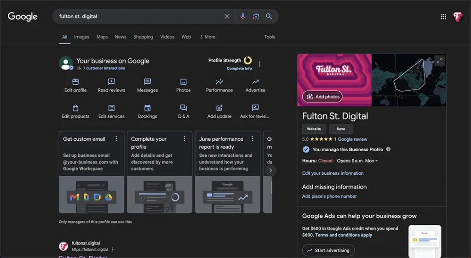Image resolution: width=471 pixels, height=258 pixels.
Task: Open Terms and conditions apply link
Action: (x=343, y=235)
